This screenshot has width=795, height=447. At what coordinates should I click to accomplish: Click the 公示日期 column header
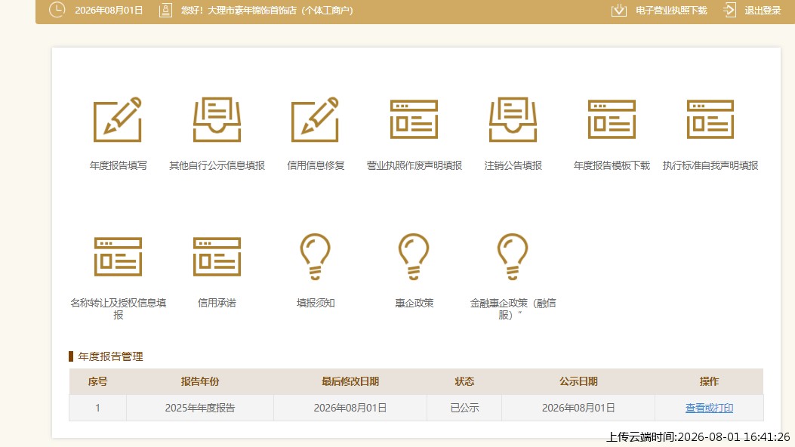578,381
